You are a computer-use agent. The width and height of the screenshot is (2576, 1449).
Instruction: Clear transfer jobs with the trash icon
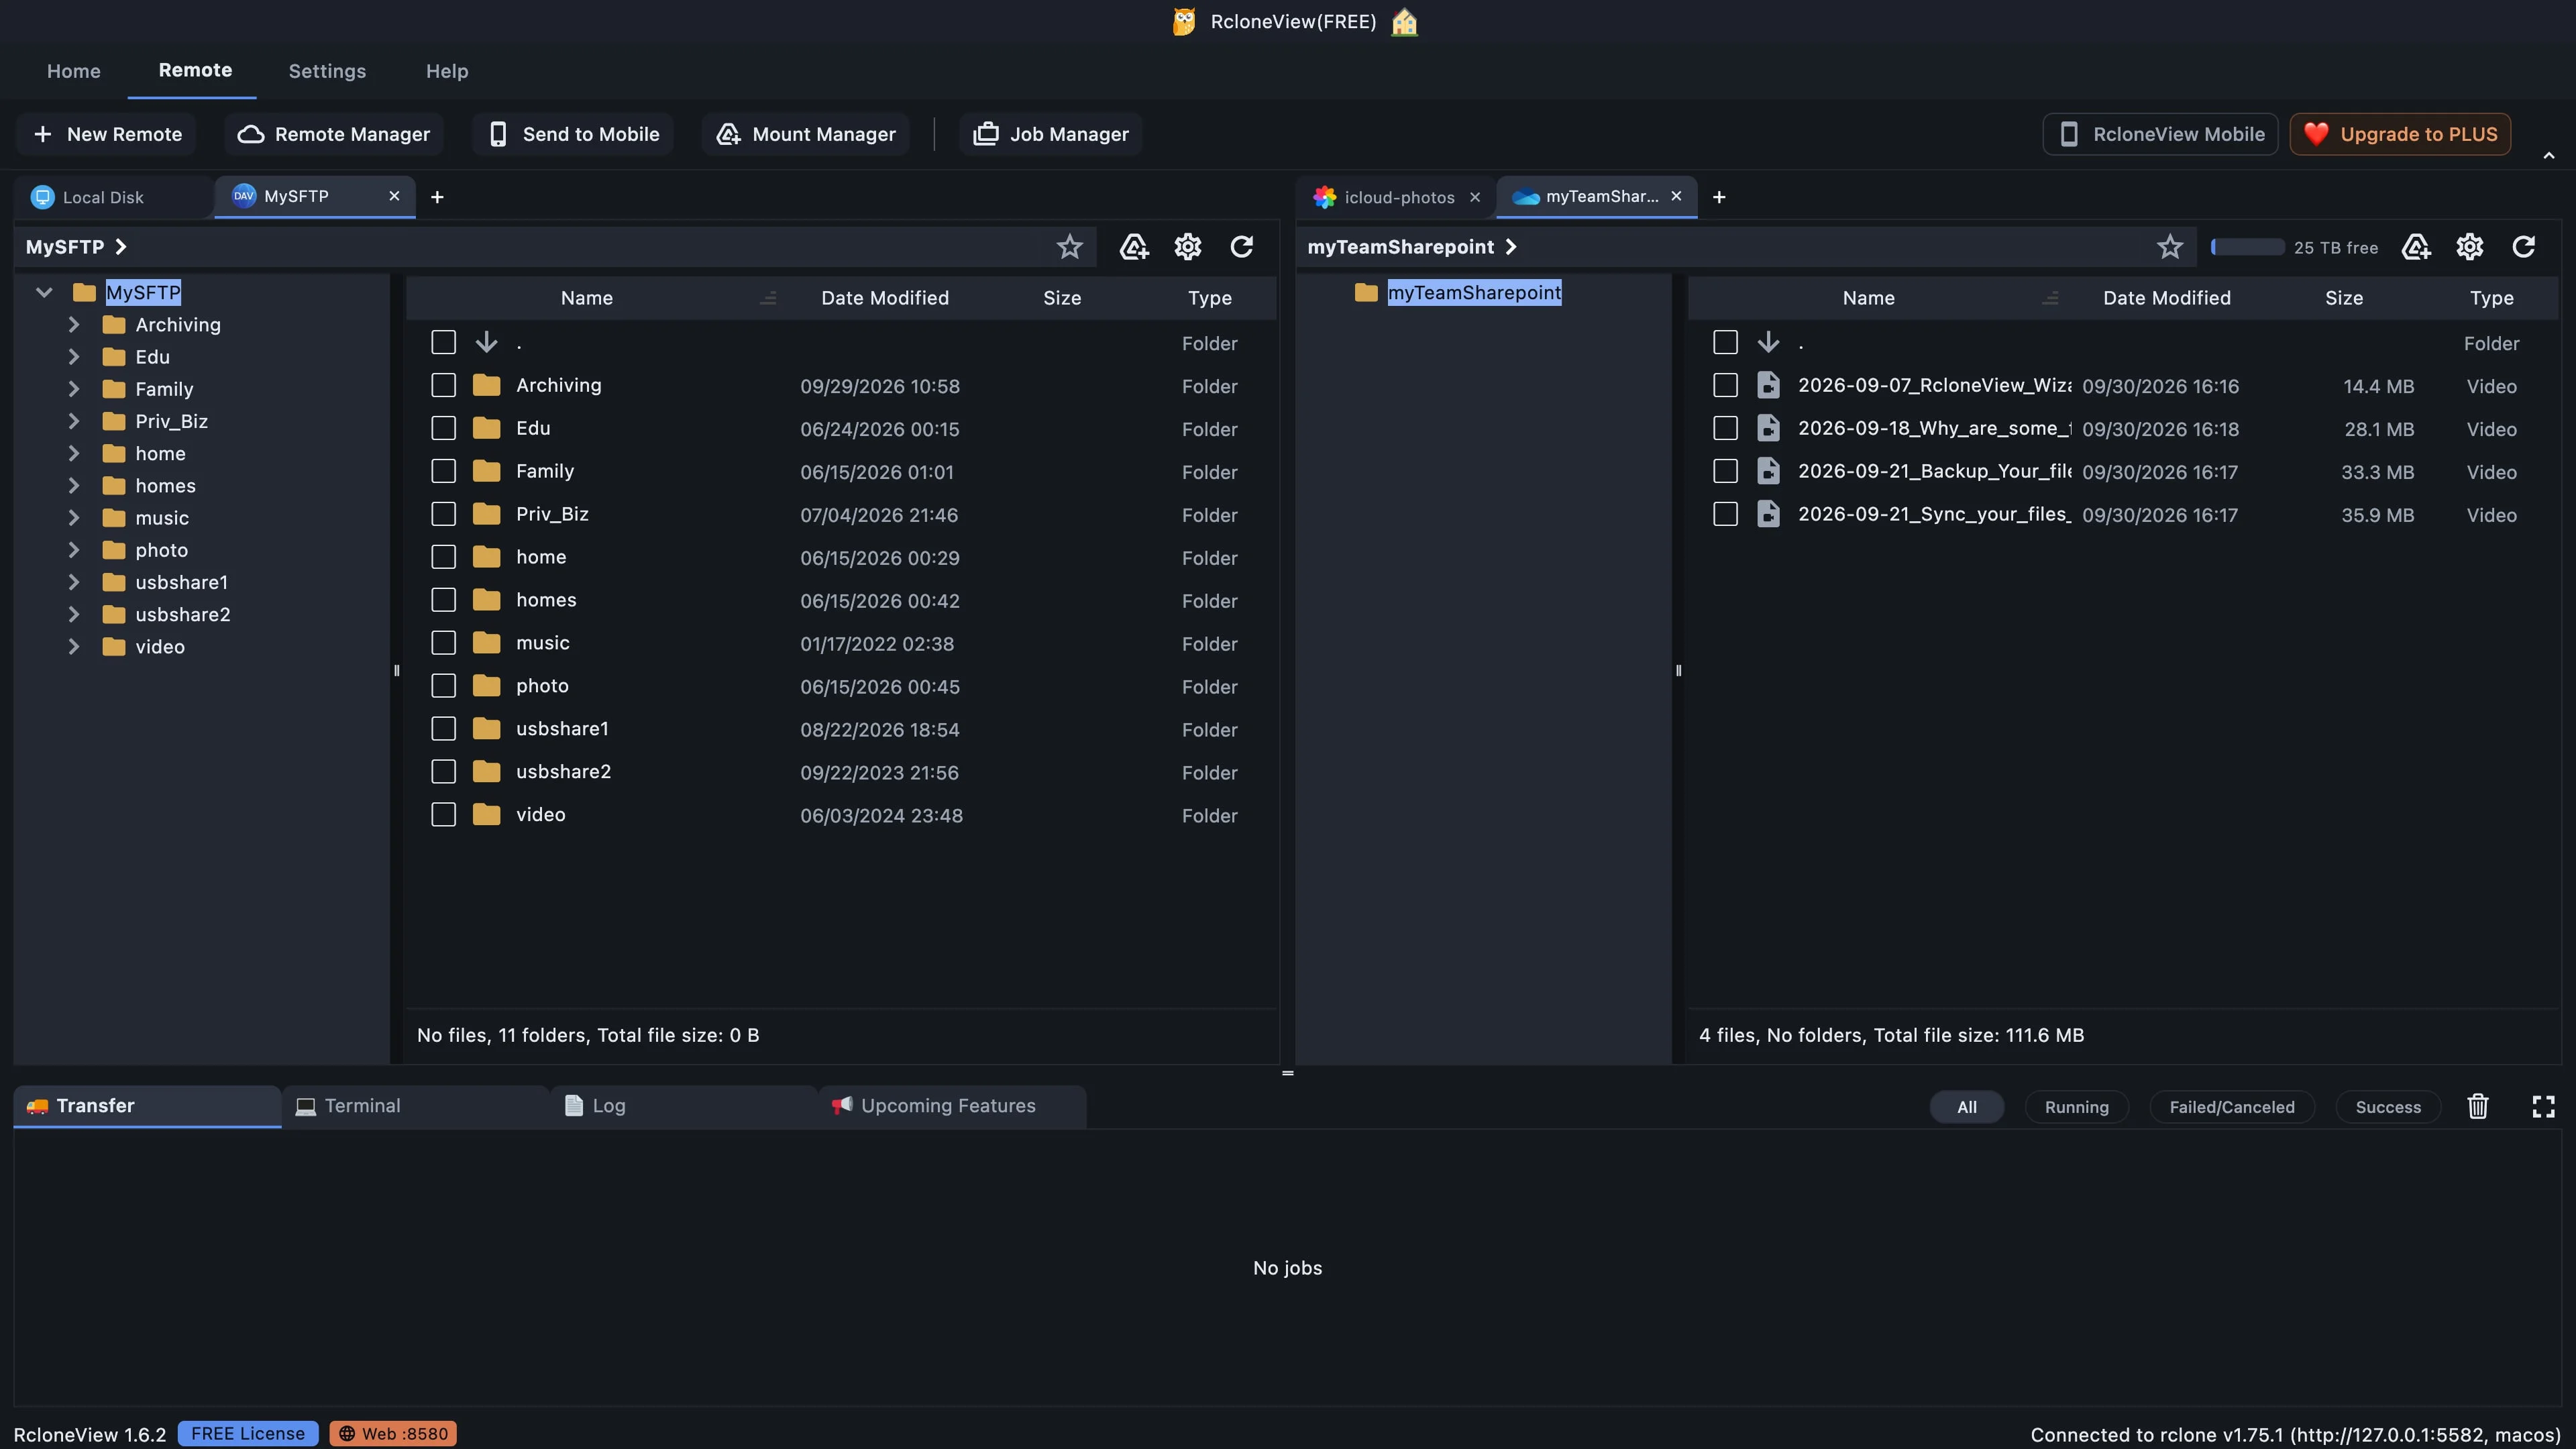[x=2478, y=1106]
